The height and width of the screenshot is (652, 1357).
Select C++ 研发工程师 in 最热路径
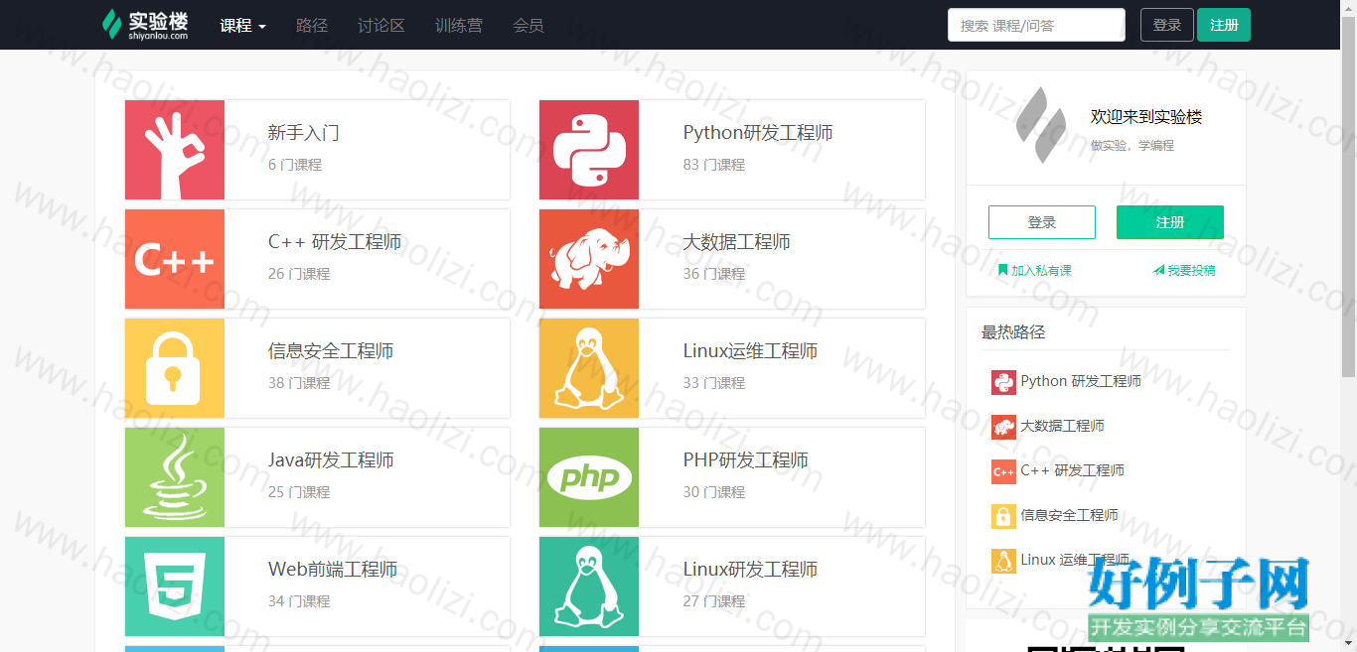click(1072, 470)
